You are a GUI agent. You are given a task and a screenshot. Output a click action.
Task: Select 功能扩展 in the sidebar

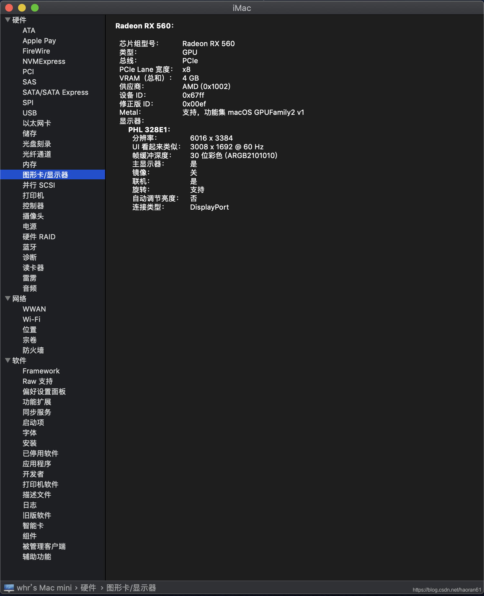coord(37,402)
